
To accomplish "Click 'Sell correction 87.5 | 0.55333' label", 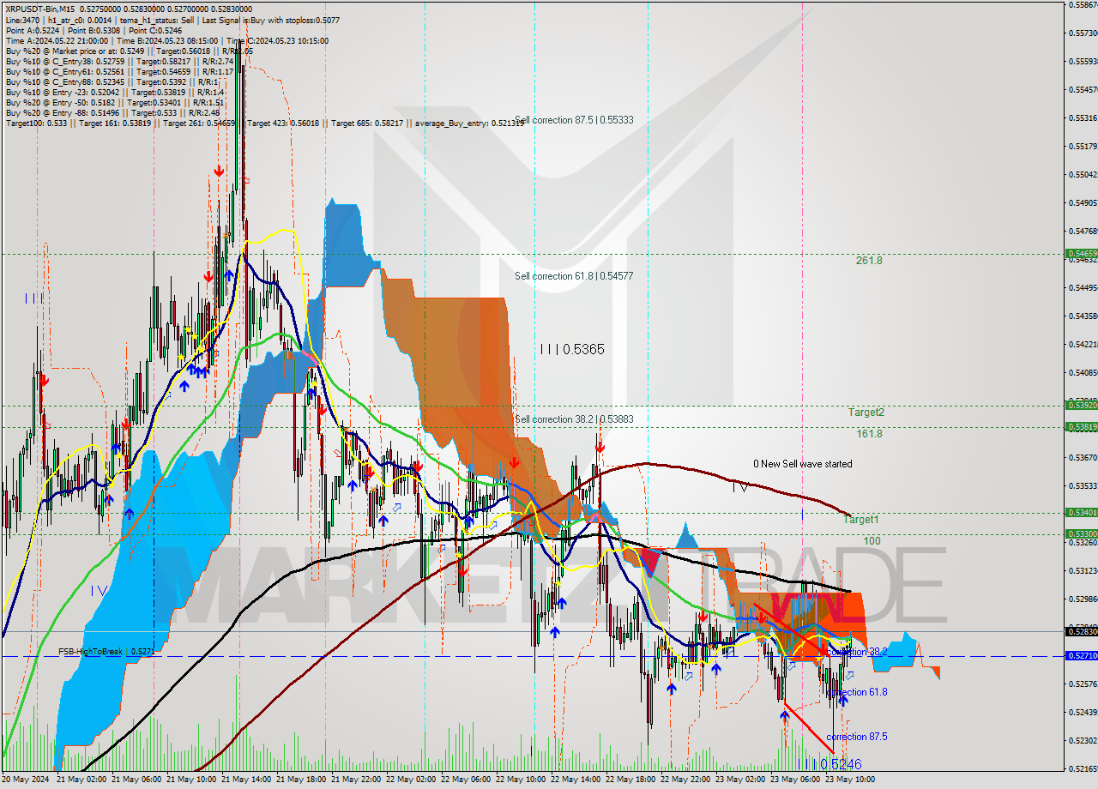I will 575,120.
